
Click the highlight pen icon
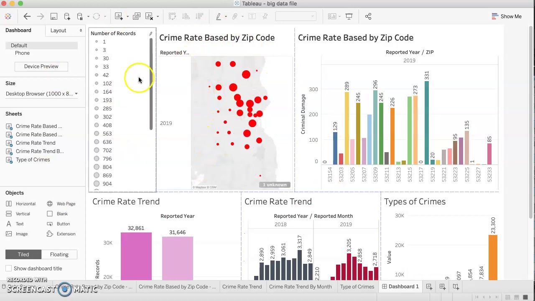218,16
